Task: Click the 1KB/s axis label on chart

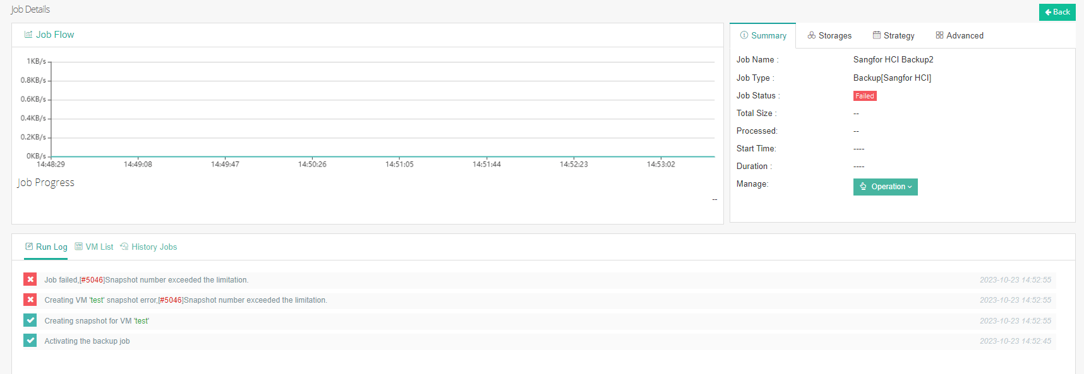Action: pos(36,61)
